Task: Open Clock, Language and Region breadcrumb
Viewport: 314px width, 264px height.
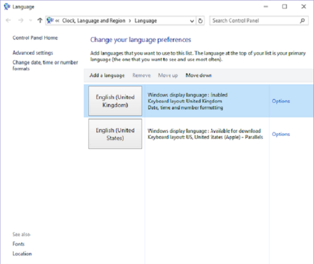Action: click(94, 20)
